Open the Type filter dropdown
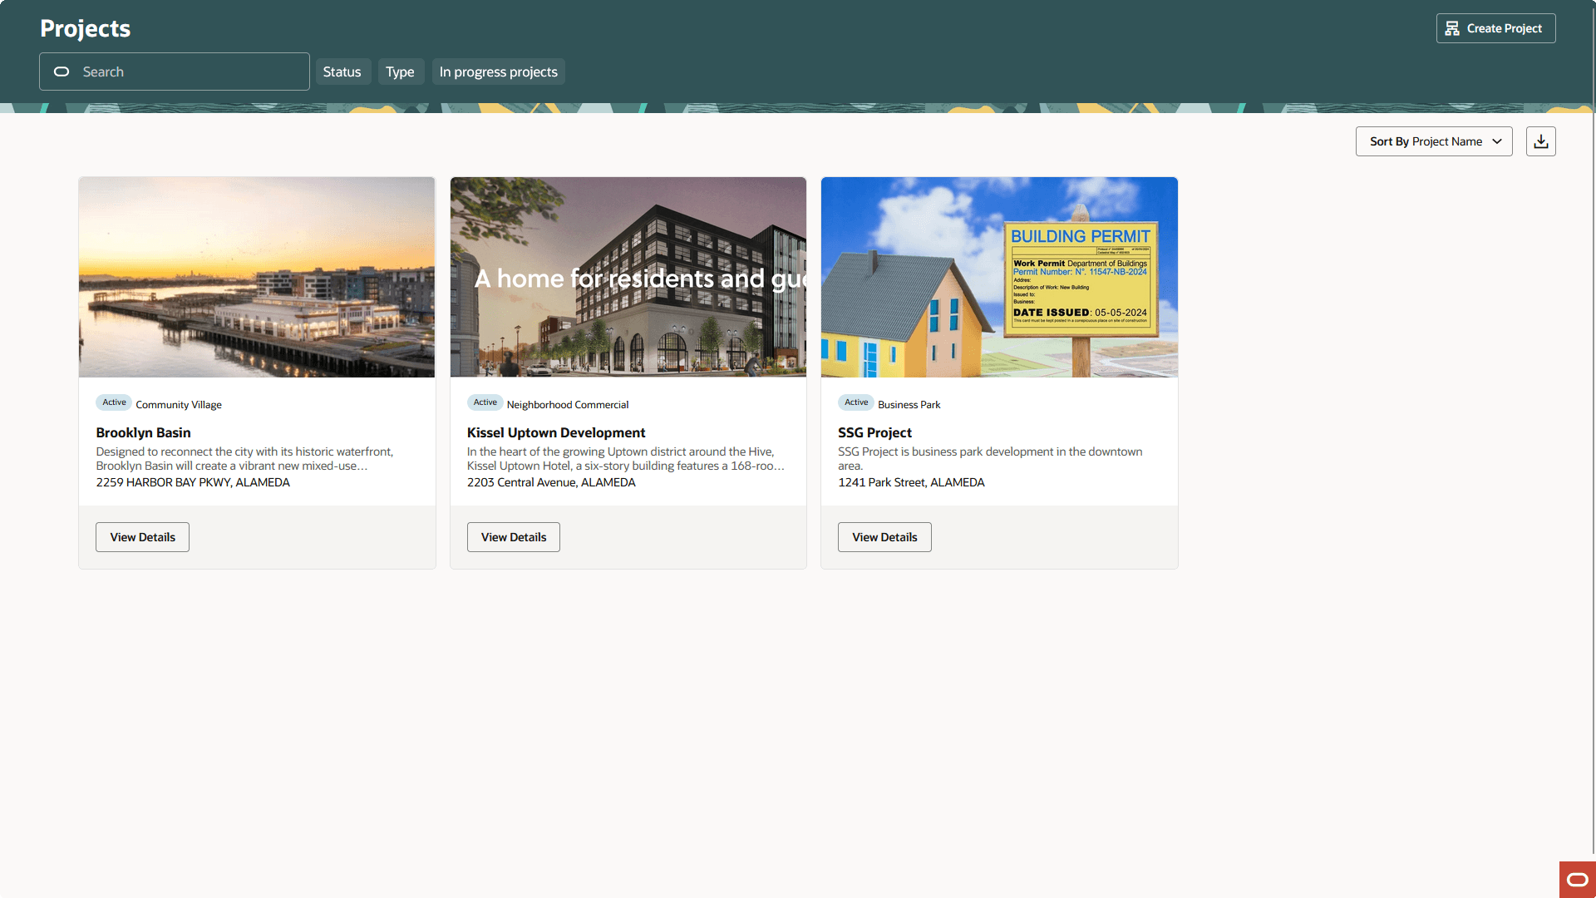1596x898 pixels. click(400, 72)
